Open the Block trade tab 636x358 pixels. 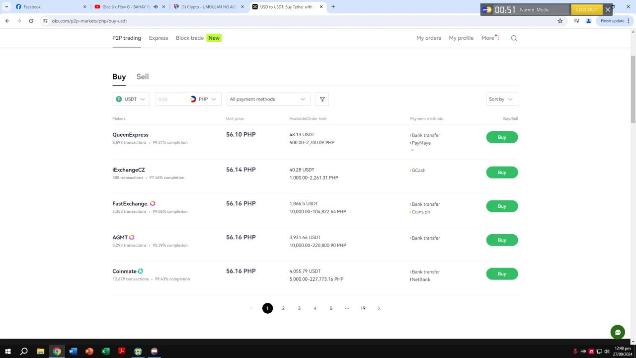click(190, 38)
